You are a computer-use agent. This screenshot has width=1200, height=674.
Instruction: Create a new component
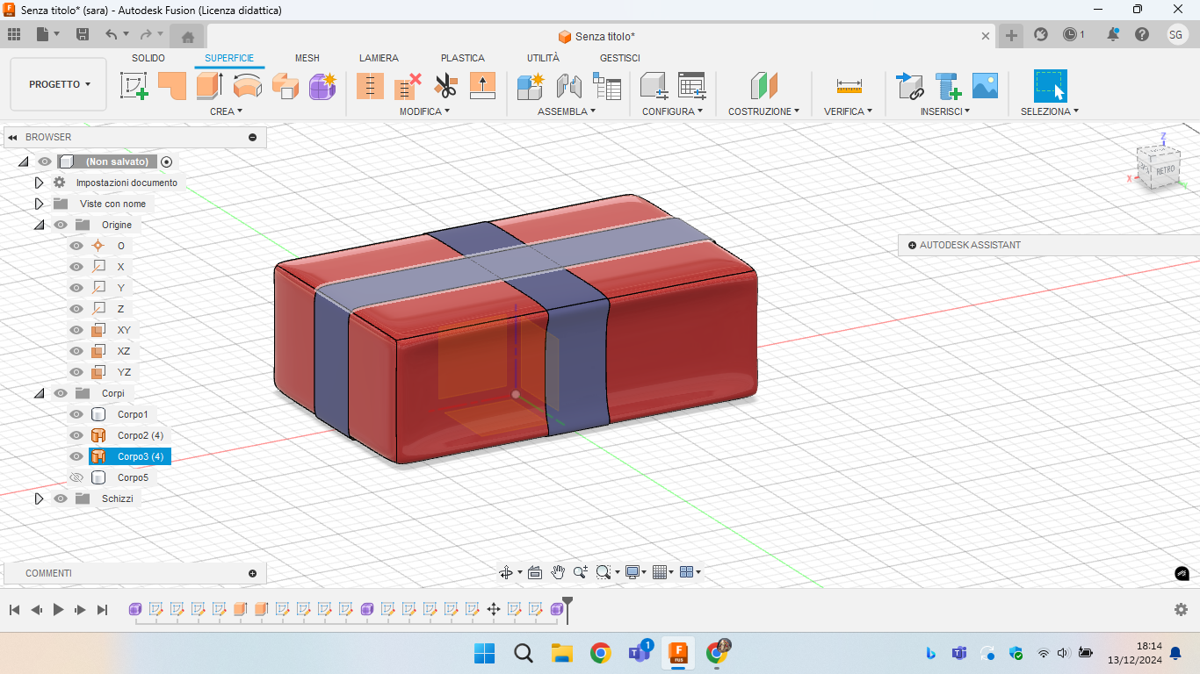(531, 86)
